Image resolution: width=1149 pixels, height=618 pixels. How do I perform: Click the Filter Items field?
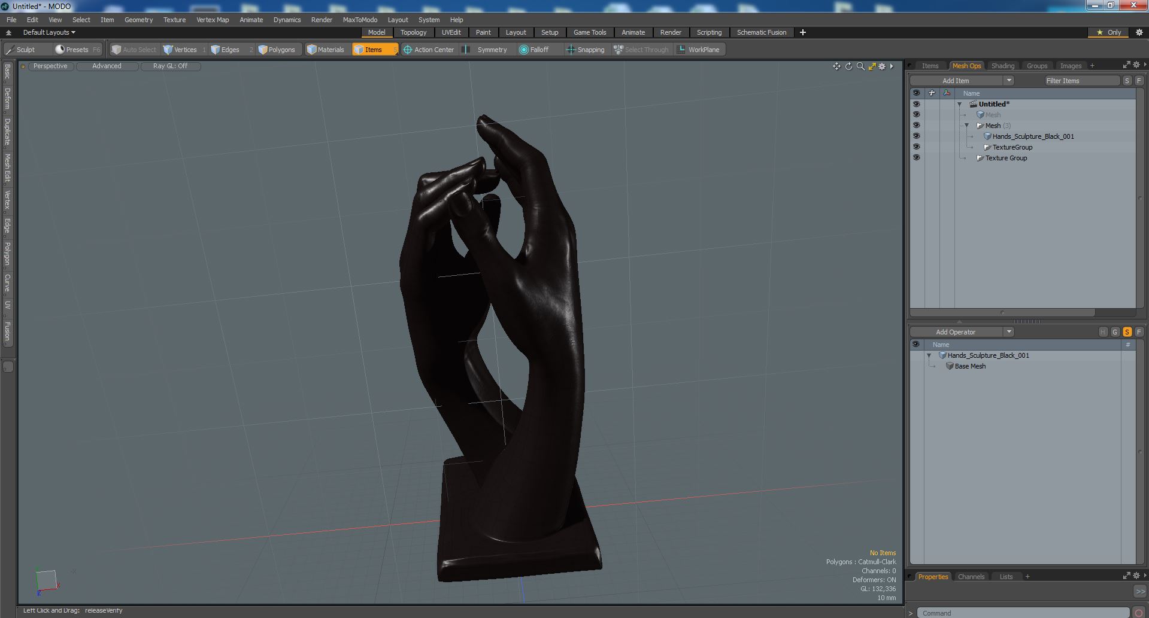[x=1082, y=81]
